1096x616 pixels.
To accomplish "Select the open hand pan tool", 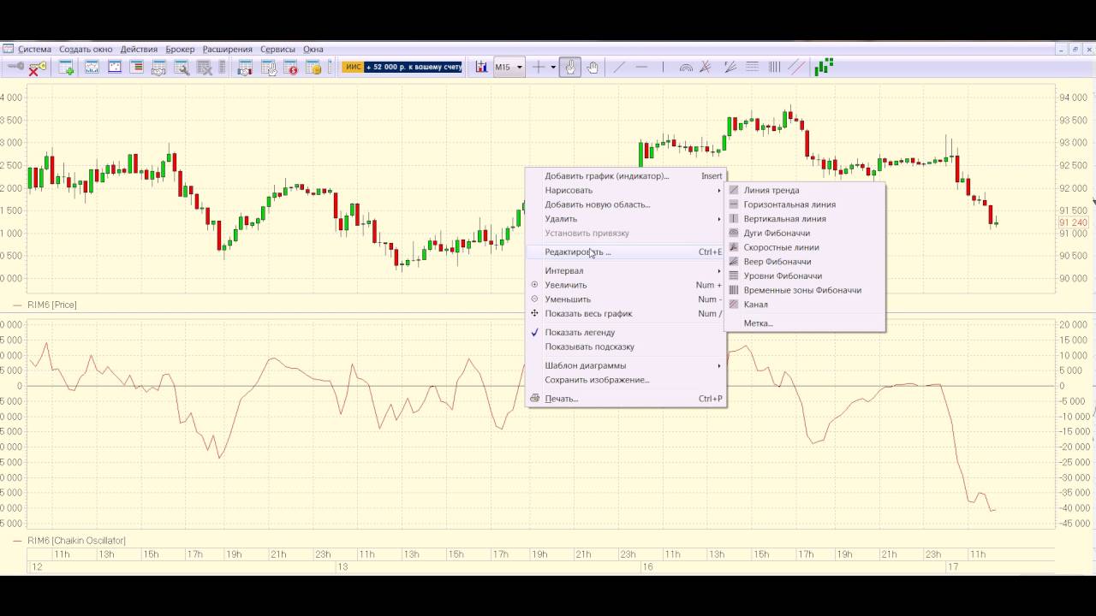I will pos(593,67).
